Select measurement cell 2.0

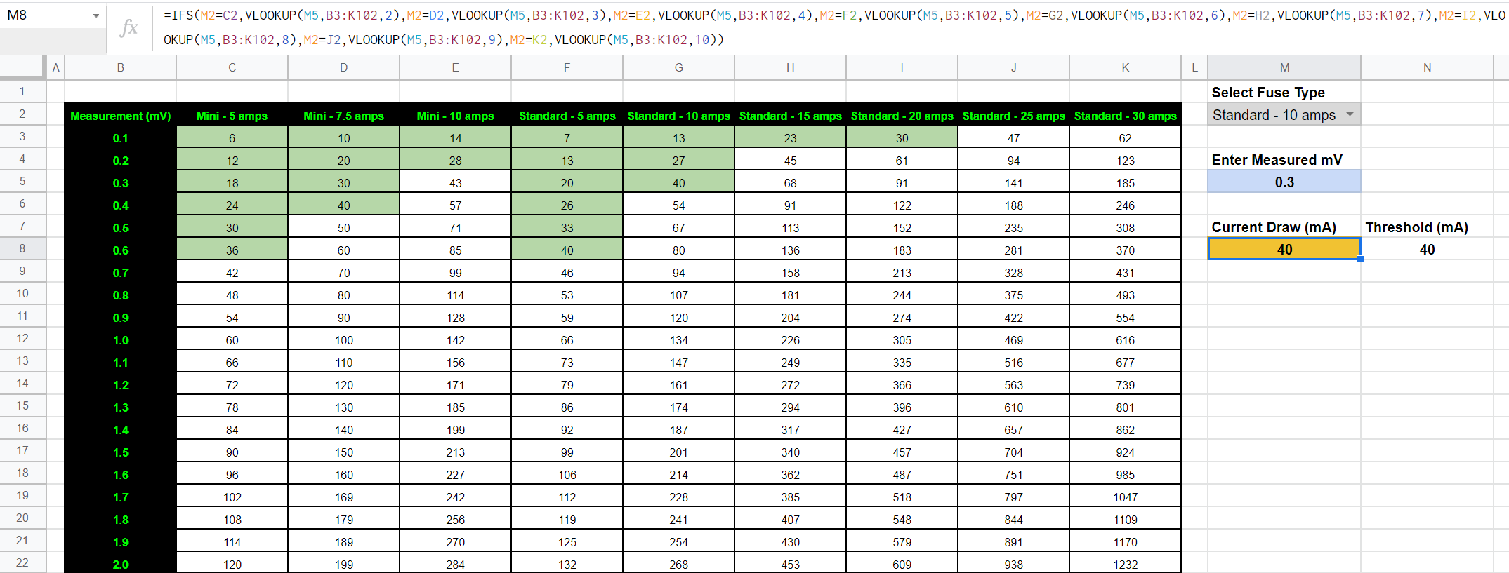(120, 564)
